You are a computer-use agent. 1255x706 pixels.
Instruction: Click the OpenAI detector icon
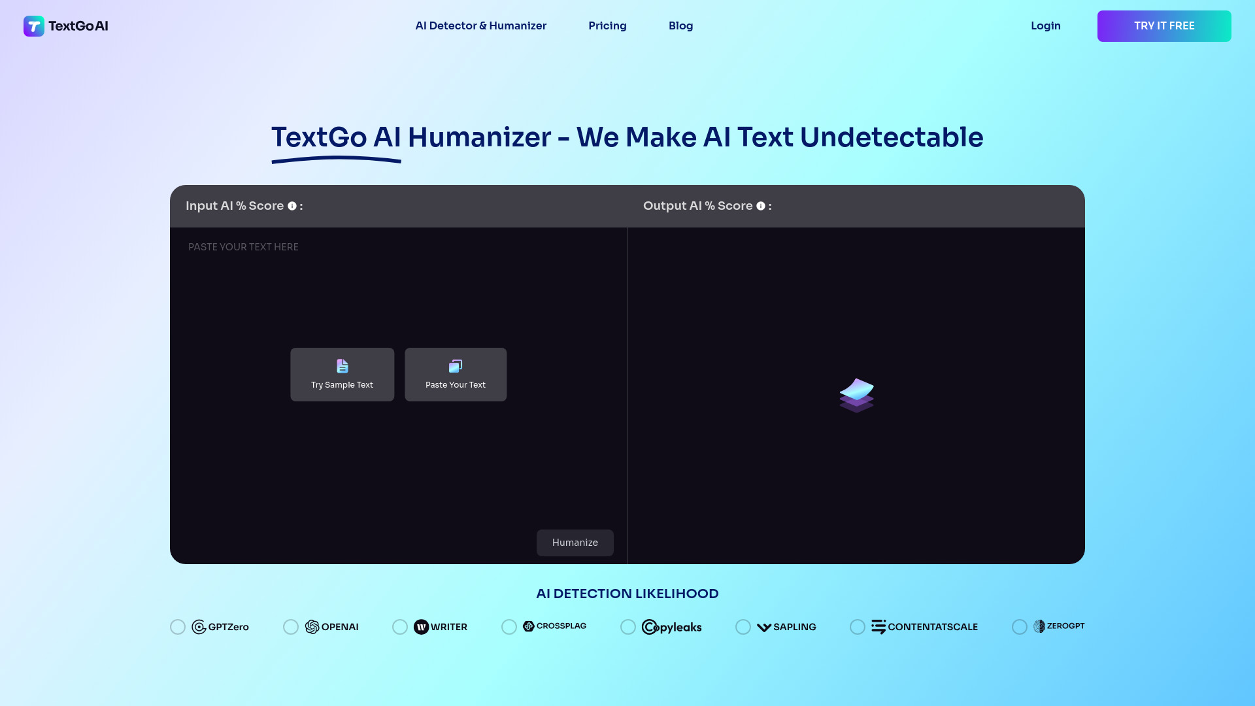coord(312,627)
